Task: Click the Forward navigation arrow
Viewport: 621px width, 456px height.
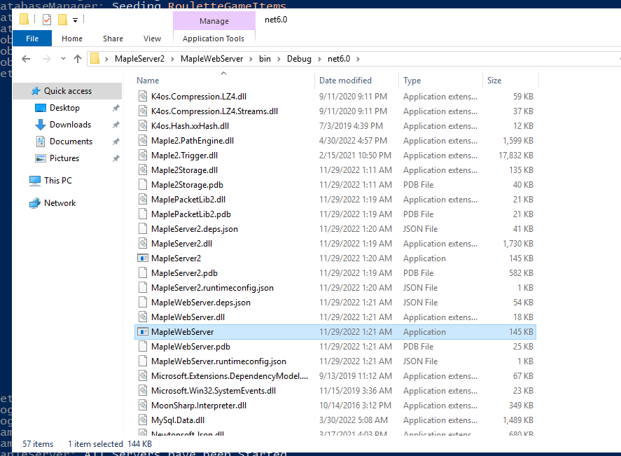Action: [47, 59]
